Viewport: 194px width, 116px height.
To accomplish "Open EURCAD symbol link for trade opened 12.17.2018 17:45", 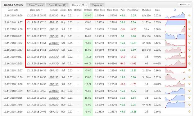I will tap(54, 105).
